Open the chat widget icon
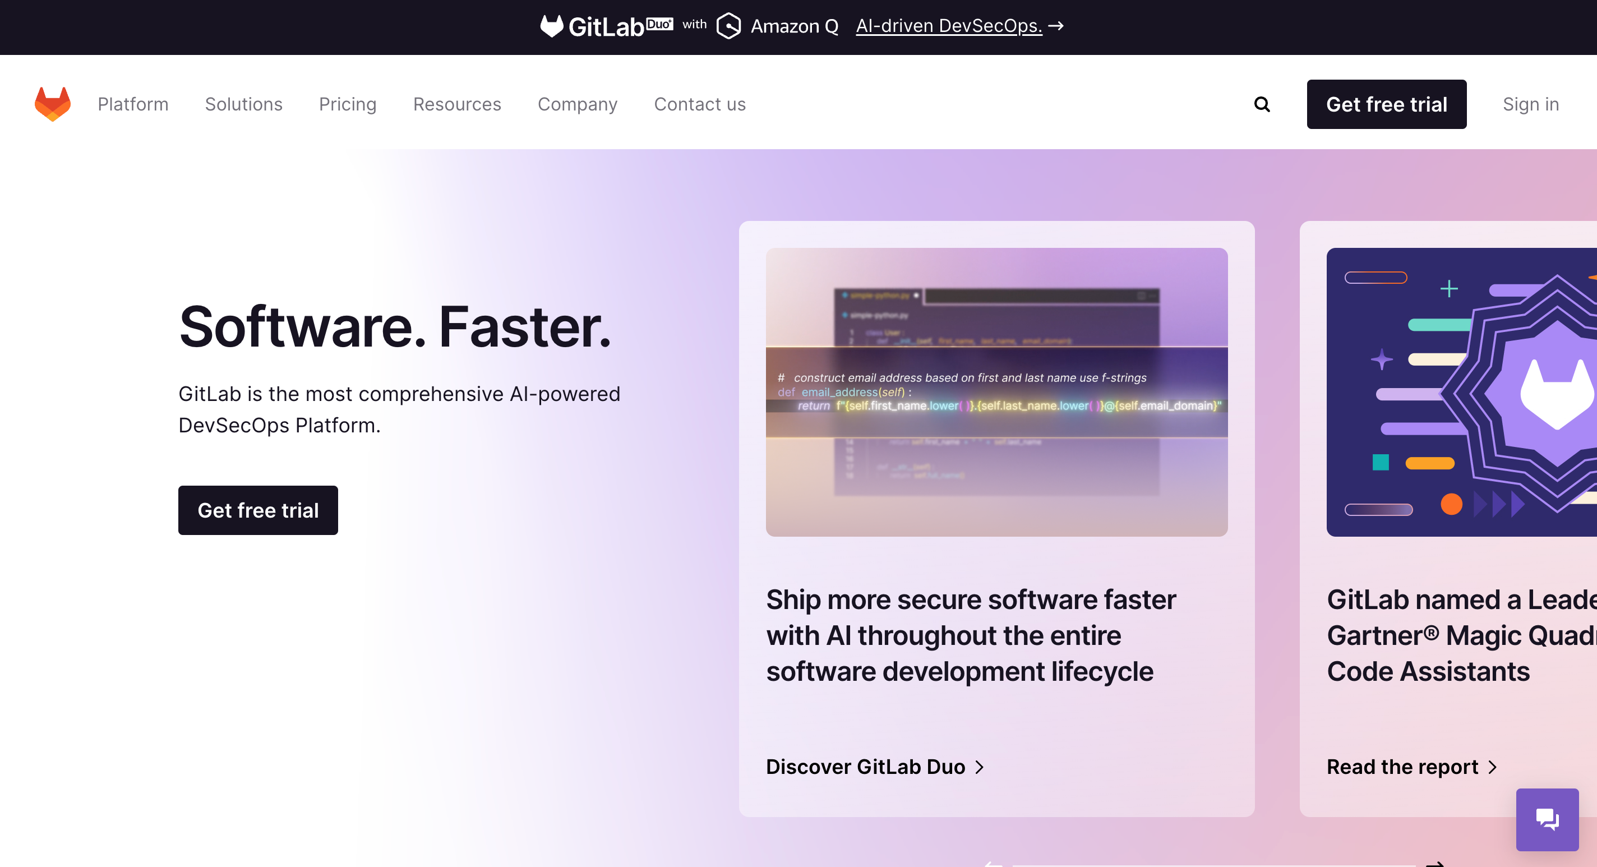The image size is (1597, 867). 1547,819
